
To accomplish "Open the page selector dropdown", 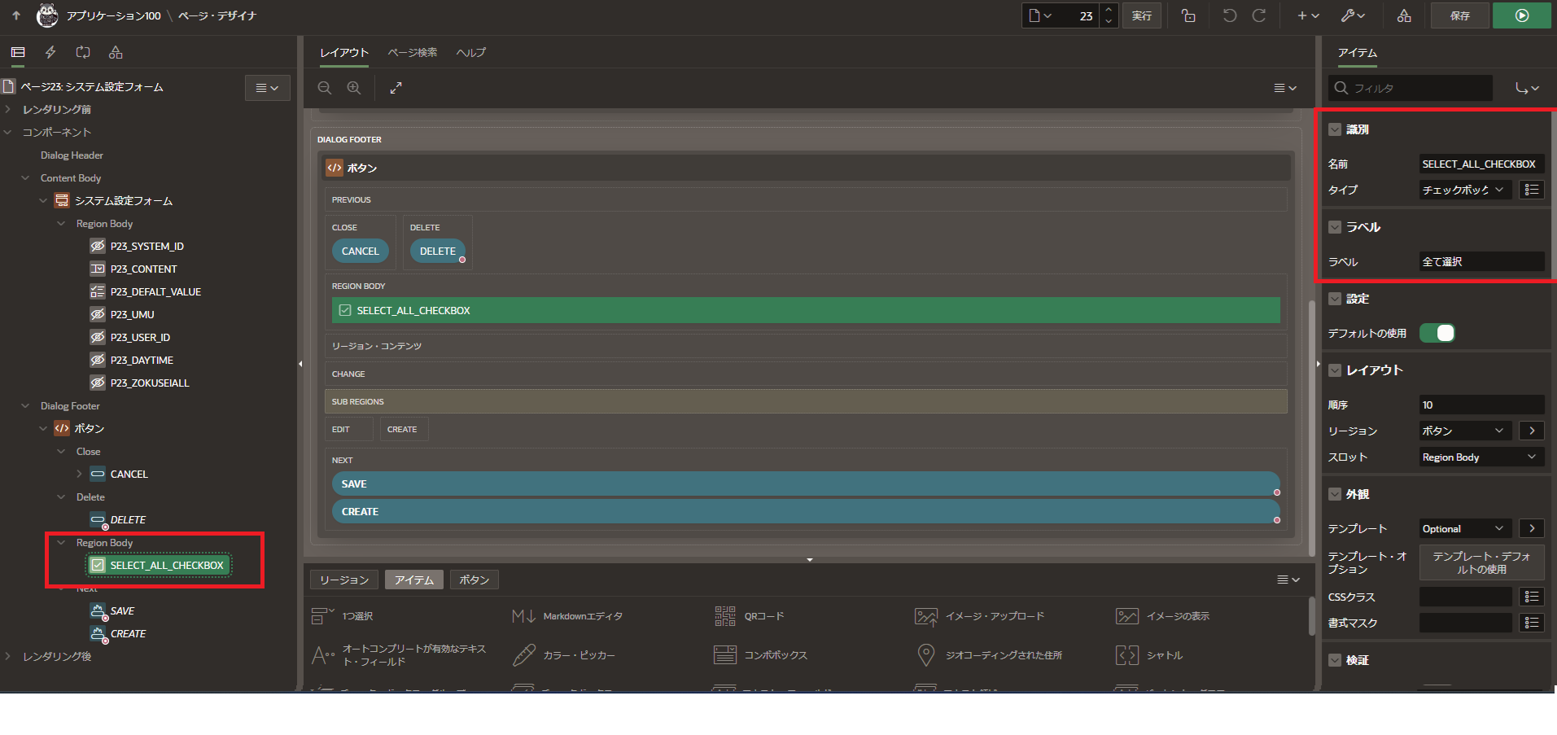I will (1041, 15).
